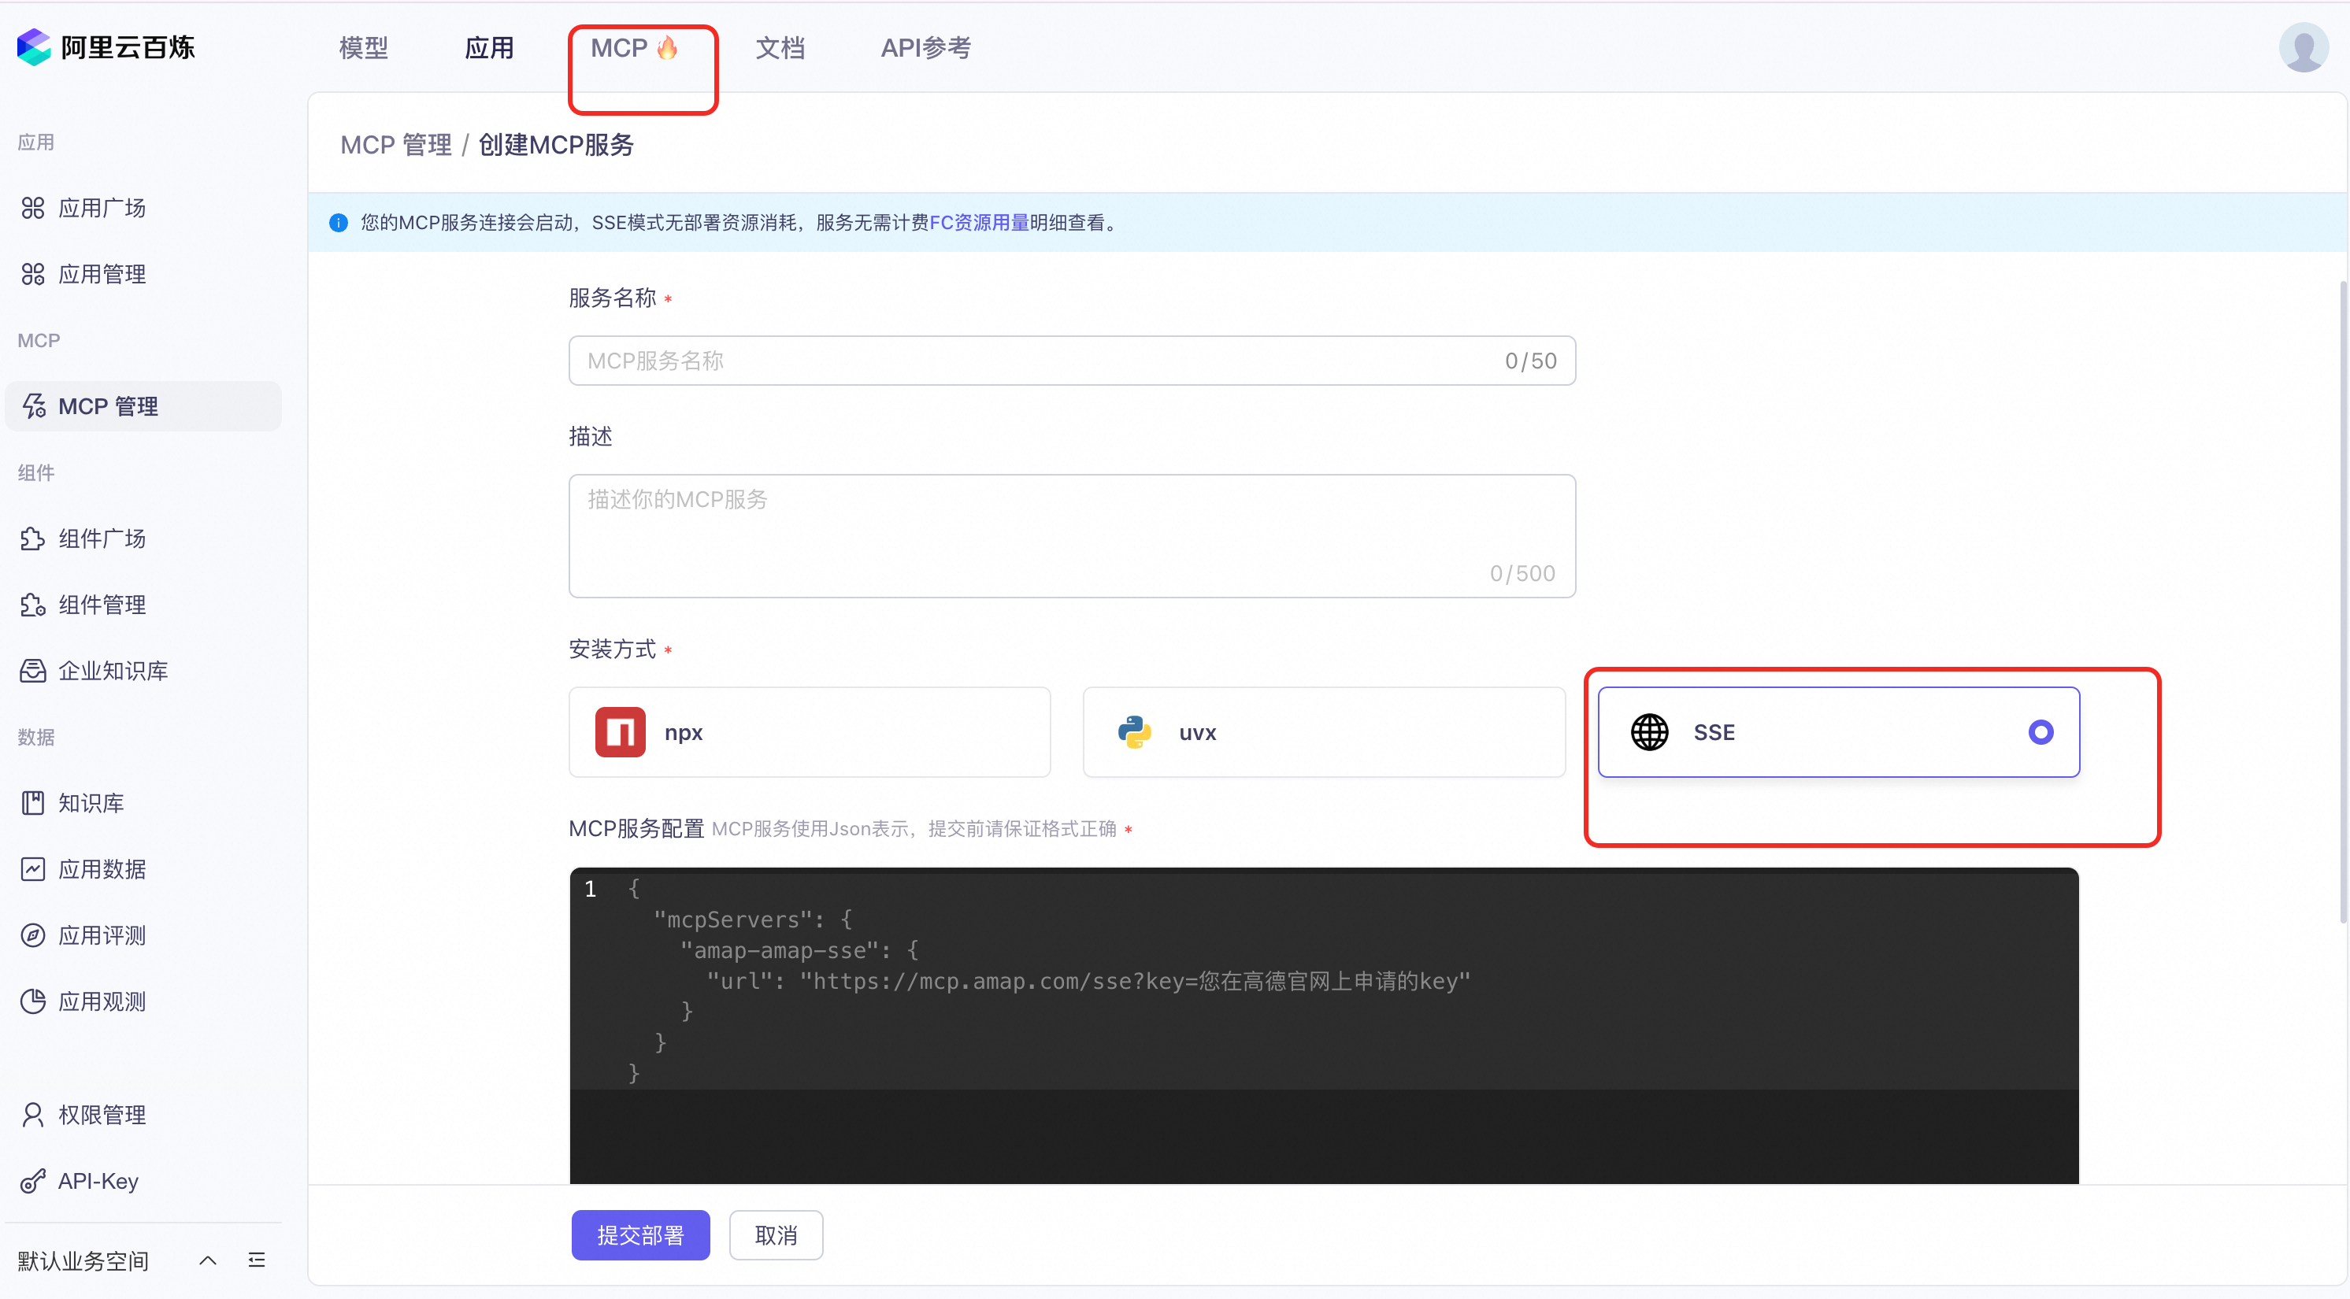Open API-Key key icon item

point(98,1180)
